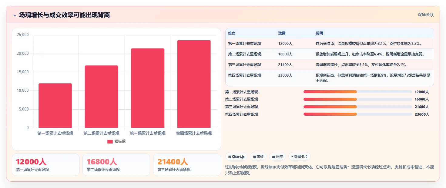Click the description starting 作为基准场
Viewport: 446px width, 188px height.
368,44
